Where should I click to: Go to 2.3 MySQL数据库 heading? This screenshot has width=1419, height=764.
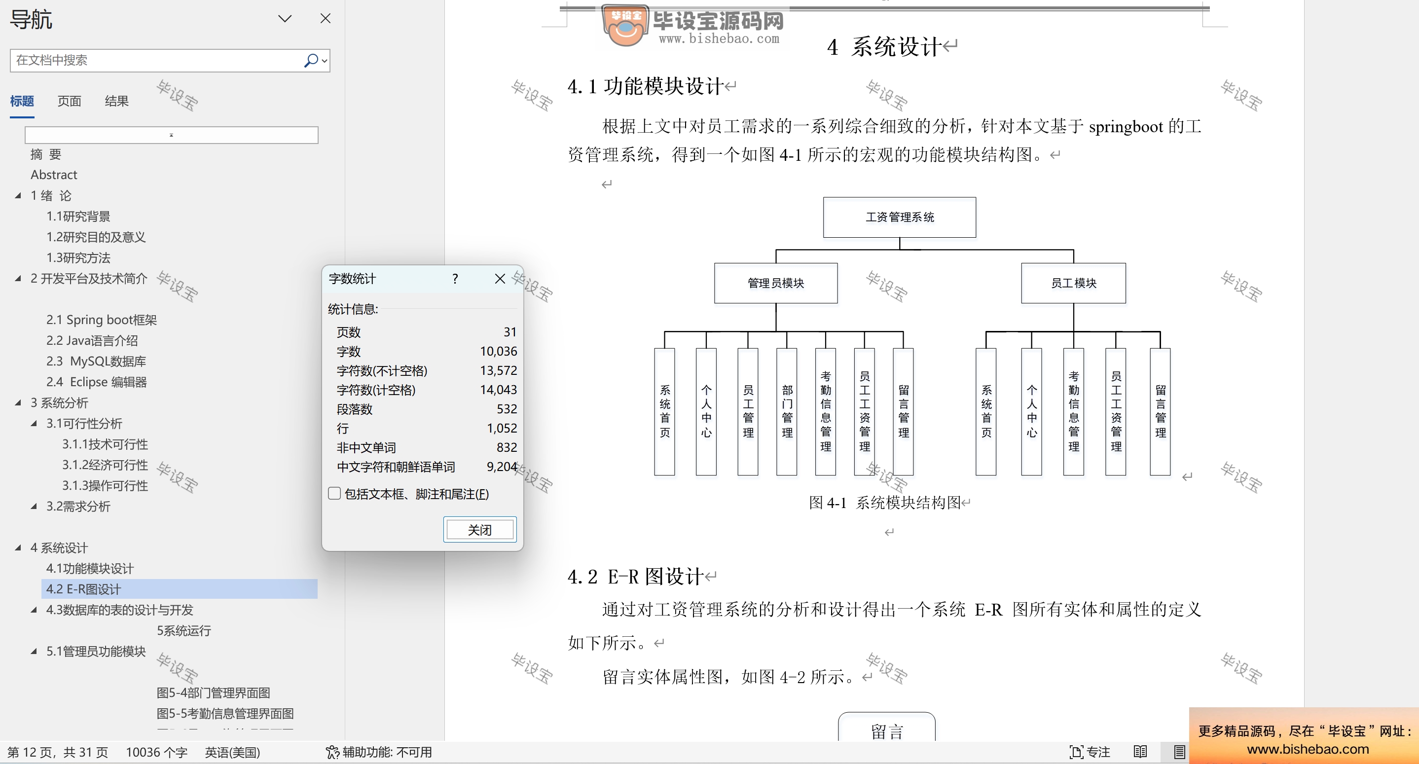pos(96,361)
